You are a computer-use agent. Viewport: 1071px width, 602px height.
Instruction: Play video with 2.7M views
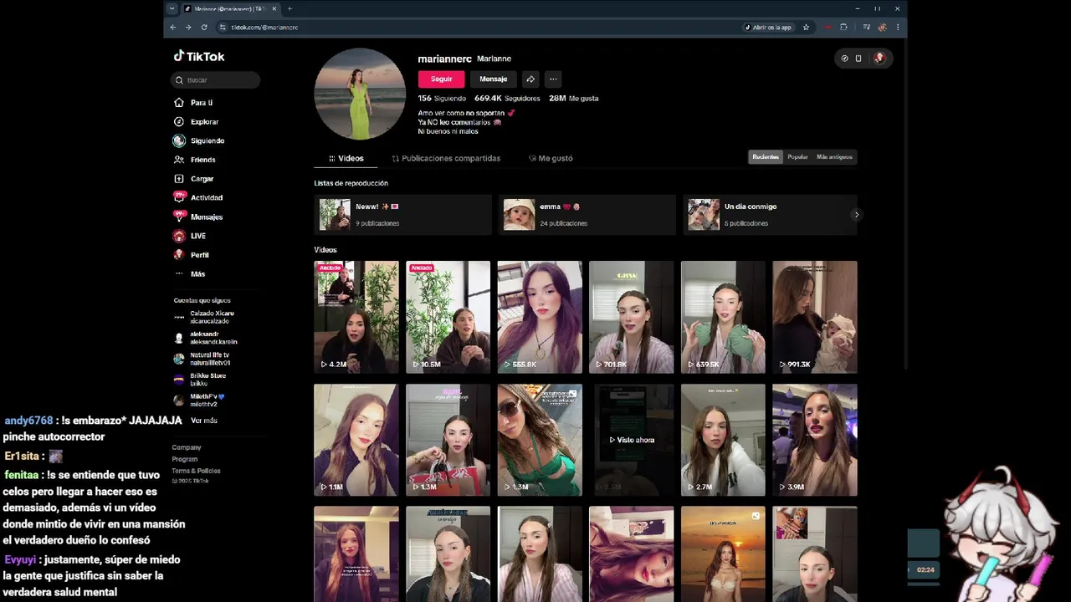pyautogui.click(x=723, y=440)
